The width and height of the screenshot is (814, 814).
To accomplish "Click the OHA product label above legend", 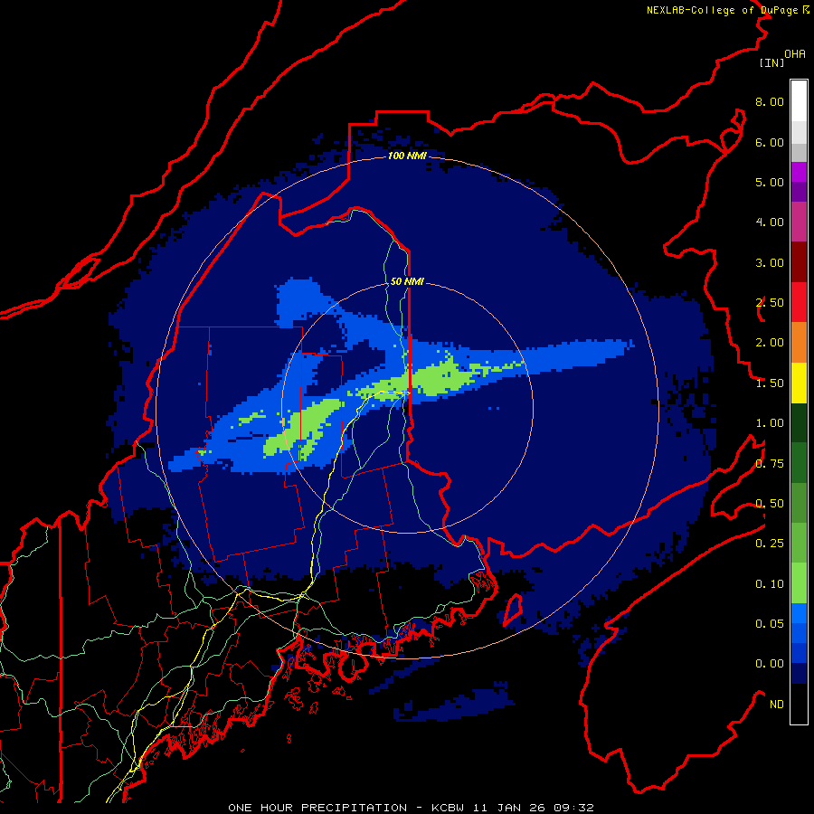I will click(x=795, y=54).
